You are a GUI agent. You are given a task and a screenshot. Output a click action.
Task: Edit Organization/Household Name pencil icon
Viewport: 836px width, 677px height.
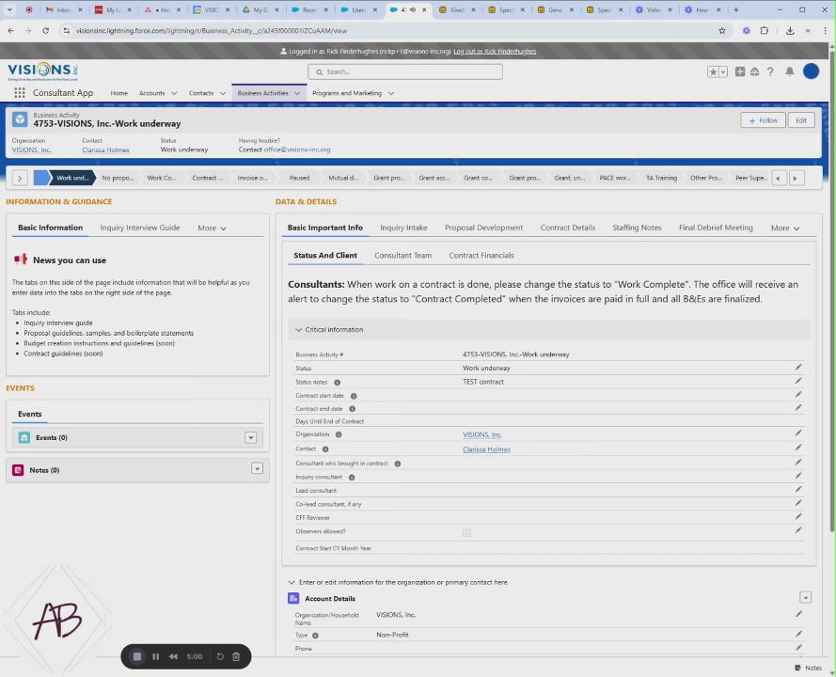point(798,614)
